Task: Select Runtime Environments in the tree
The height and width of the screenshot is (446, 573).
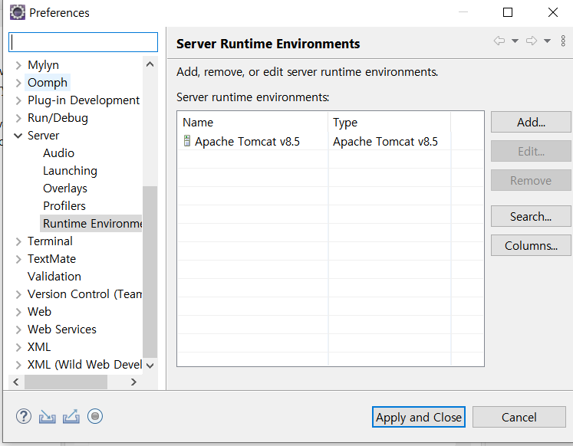Action: coord(92,223)
